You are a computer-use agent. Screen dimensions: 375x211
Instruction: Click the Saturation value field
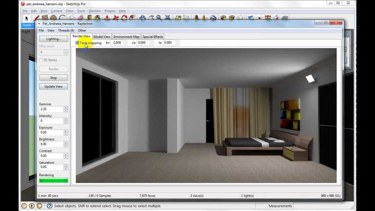click(x=51, y=167)
